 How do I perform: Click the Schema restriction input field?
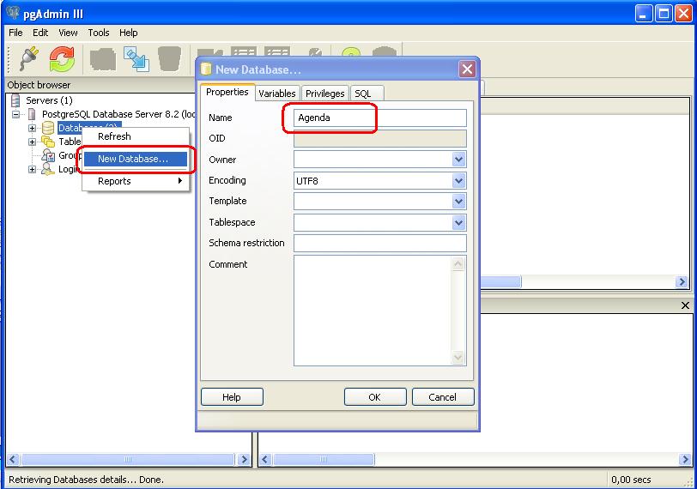click(380, 244)
